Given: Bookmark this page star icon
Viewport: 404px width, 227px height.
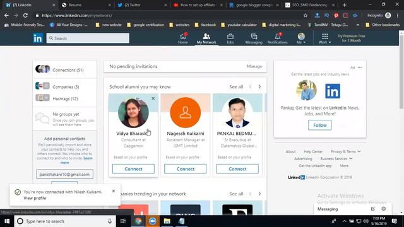Looking at the screenshot, I should coord(306,15).
